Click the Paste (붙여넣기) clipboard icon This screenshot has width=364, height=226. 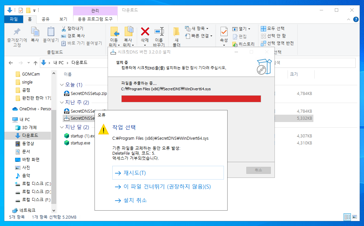51,32
